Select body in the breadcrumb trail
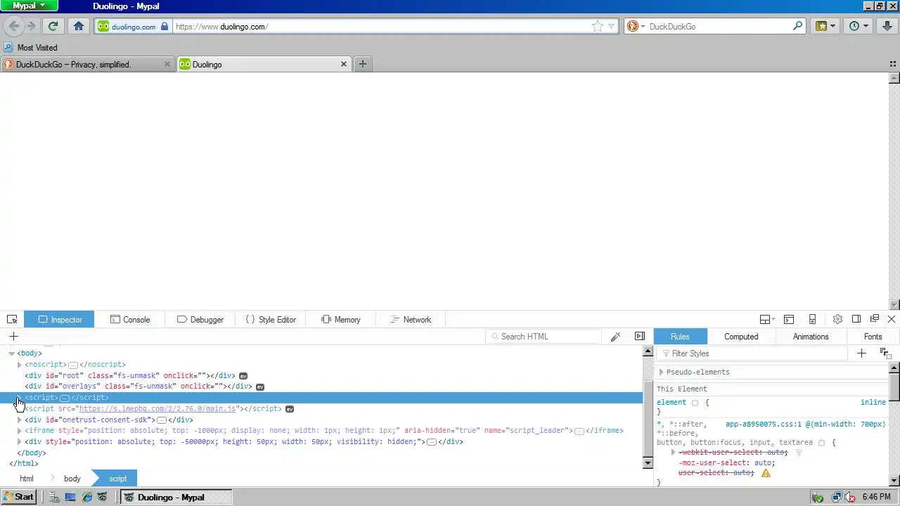900x506 pixels. click(72, 479)
